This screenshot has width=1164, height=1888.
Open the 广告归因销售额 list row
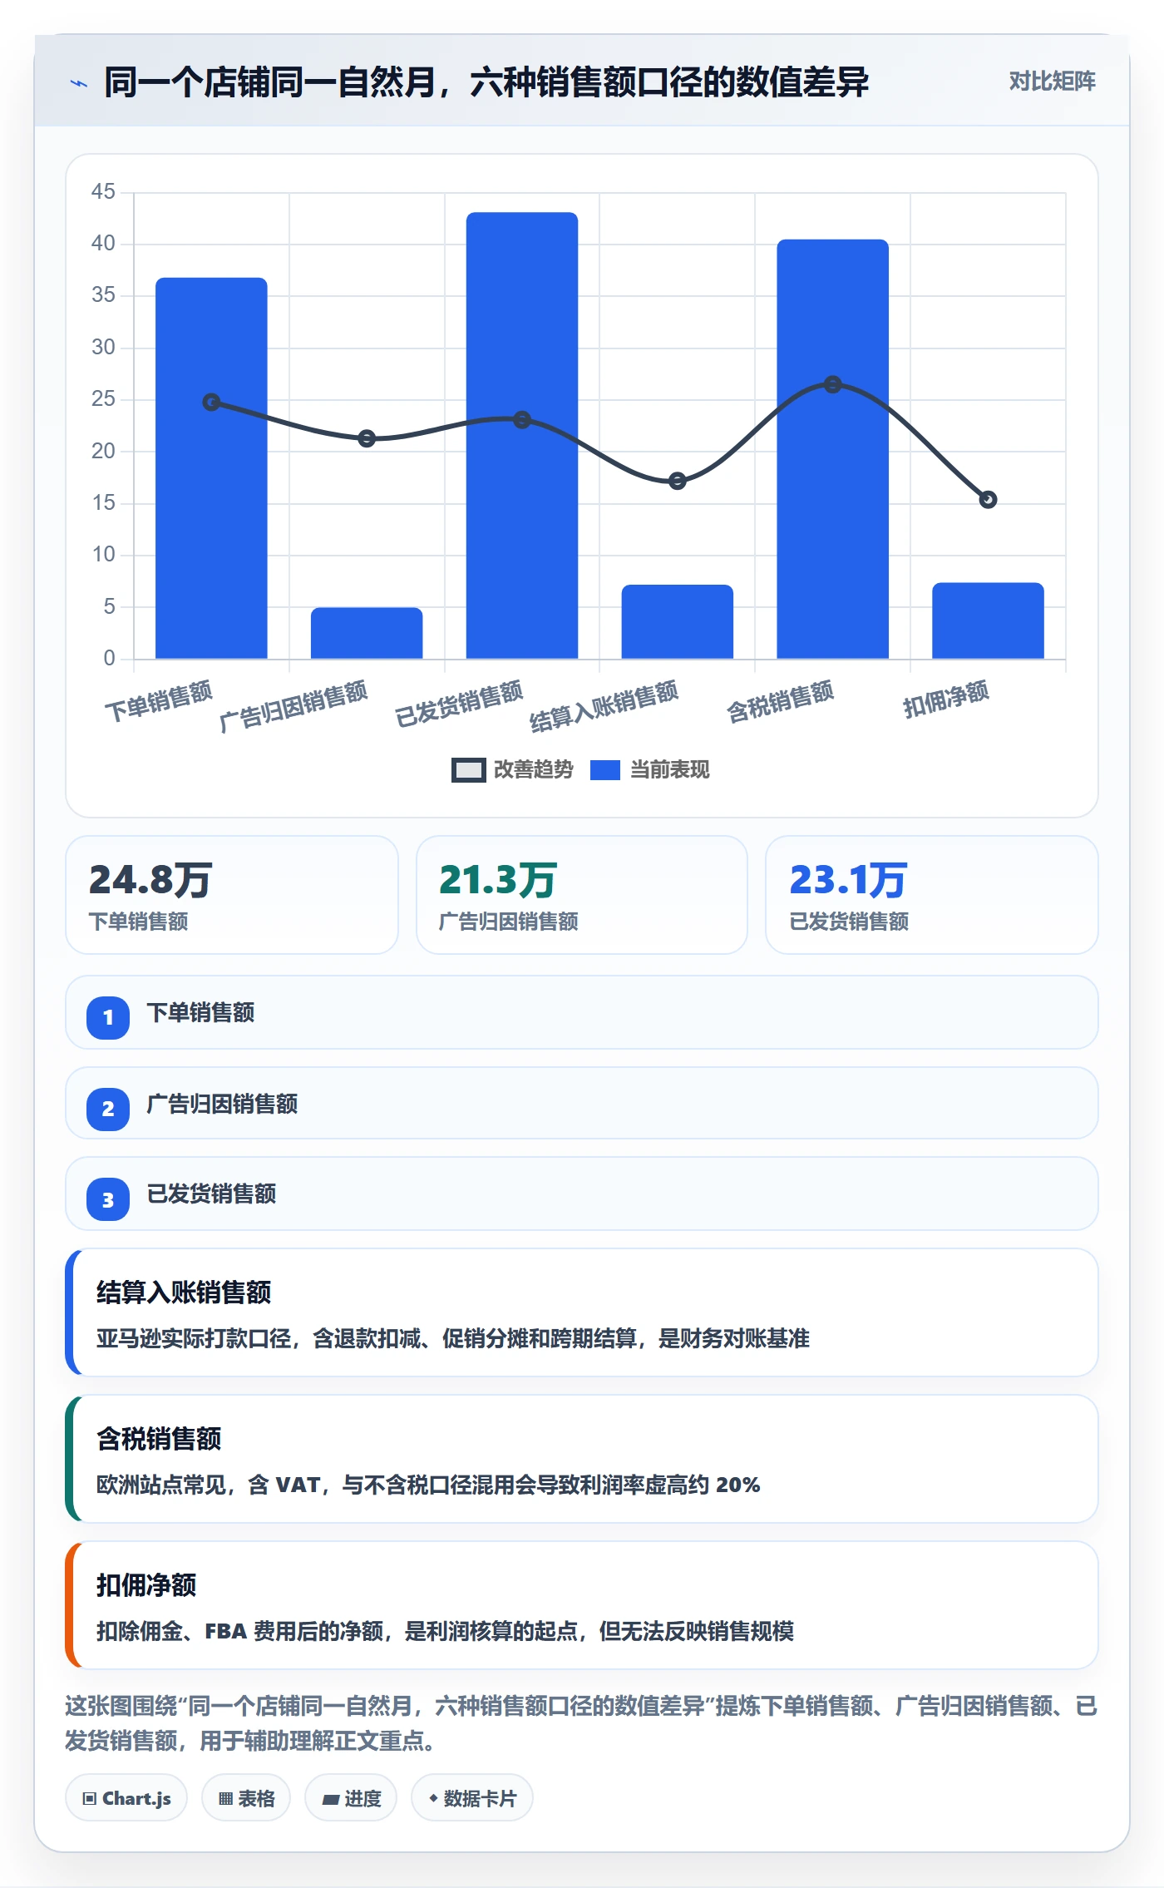tap(582, 1104)
